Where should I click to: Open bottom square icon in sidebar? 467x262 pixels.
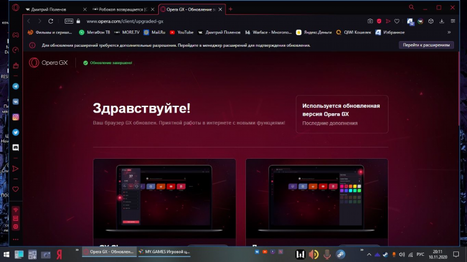16,227
